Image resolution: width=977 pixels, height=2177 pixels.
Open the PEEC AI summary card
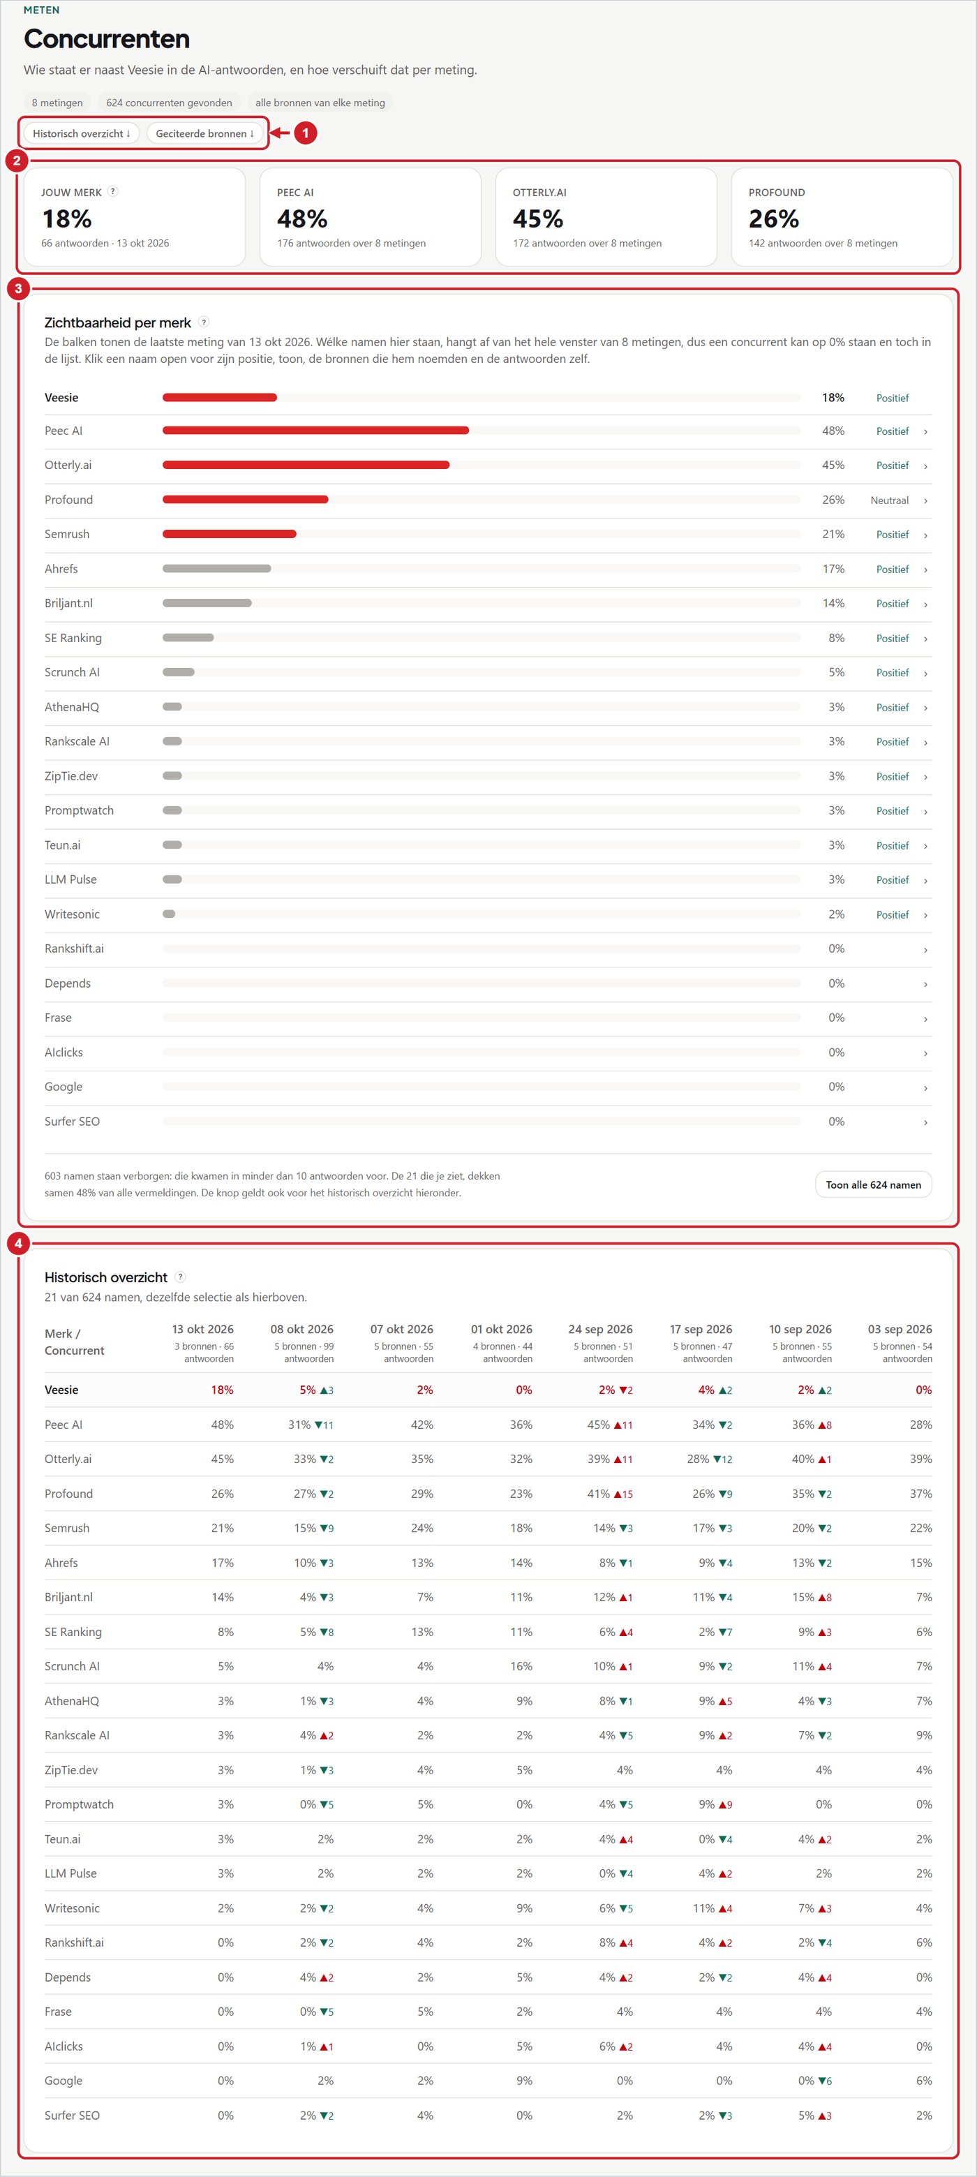[370, 217]
